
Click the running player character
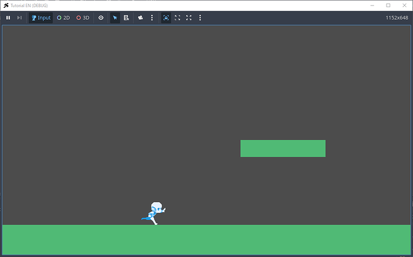pos(155,213)
